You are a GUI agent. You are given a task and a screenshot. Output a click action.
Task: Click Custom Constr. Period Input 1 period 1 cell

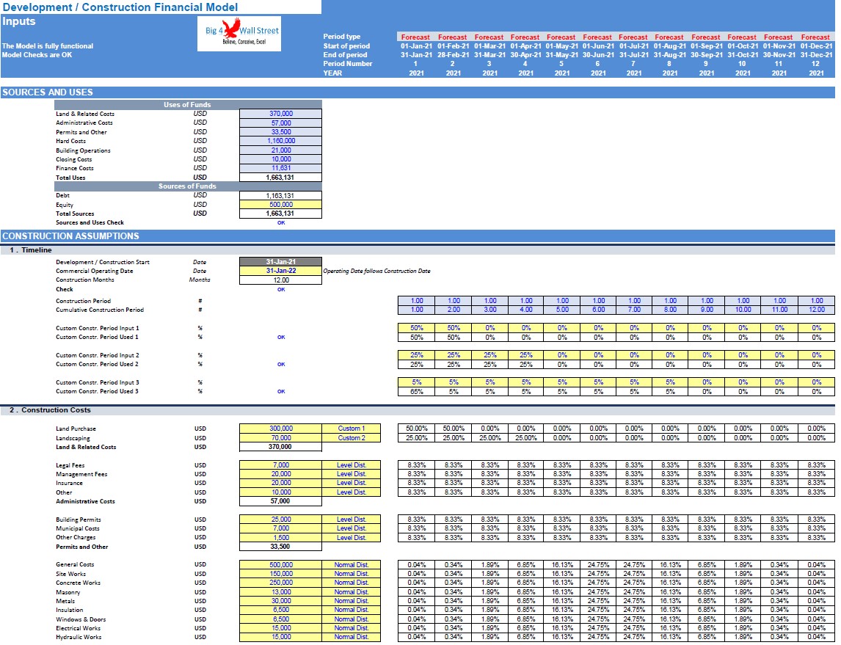[x=416, y=327]
